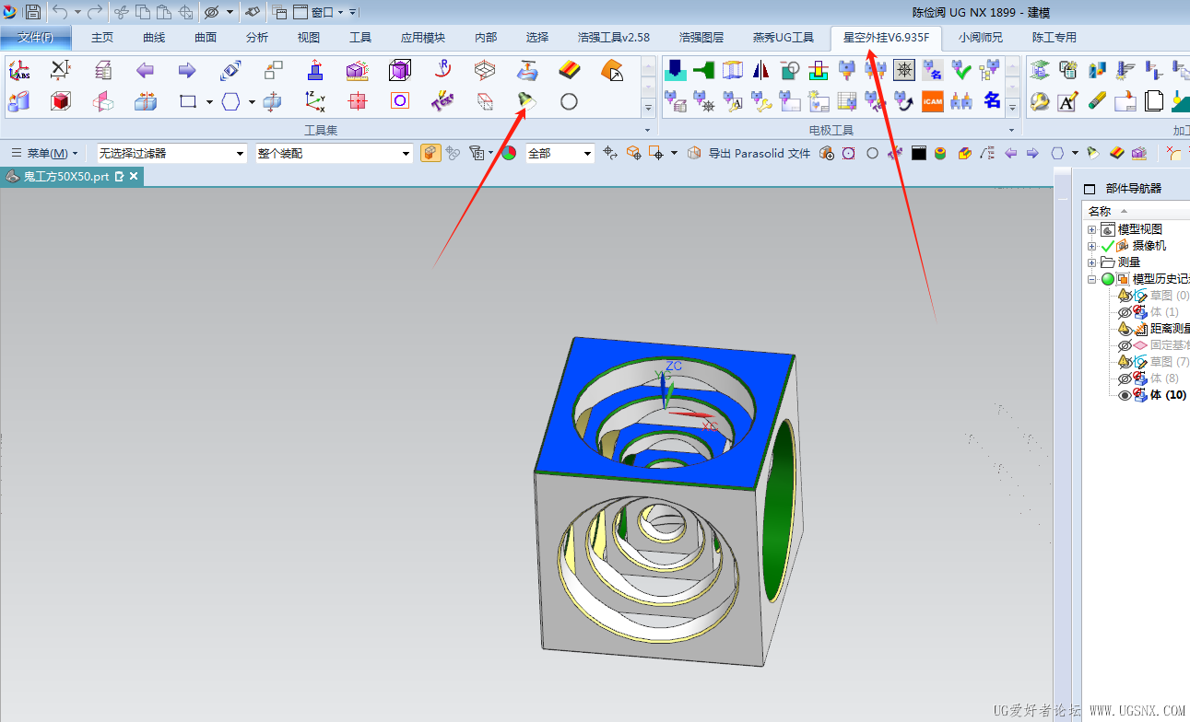Image resolution: width=1190 pixels, height=722 pixels.
Task: Toggle visibility of 草图 (7) sketch
Action: point(1125,362)
